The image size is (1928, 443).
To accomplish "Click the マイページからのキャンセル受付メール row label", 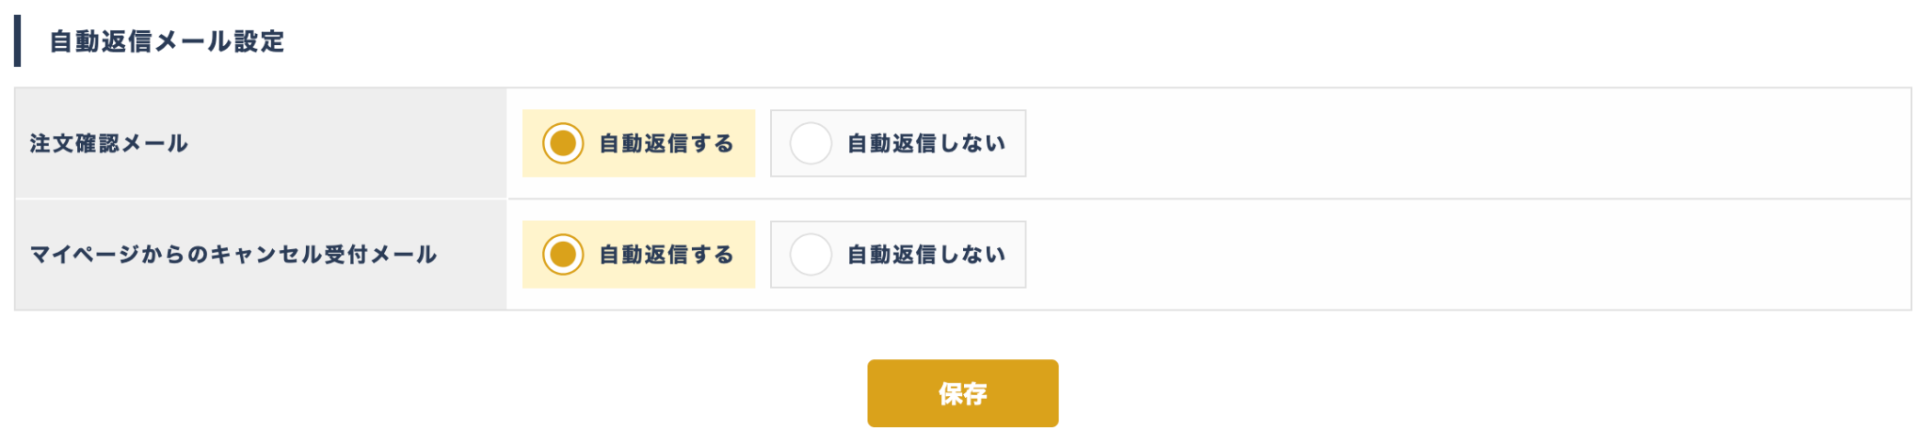I will [x=233, y=255].
